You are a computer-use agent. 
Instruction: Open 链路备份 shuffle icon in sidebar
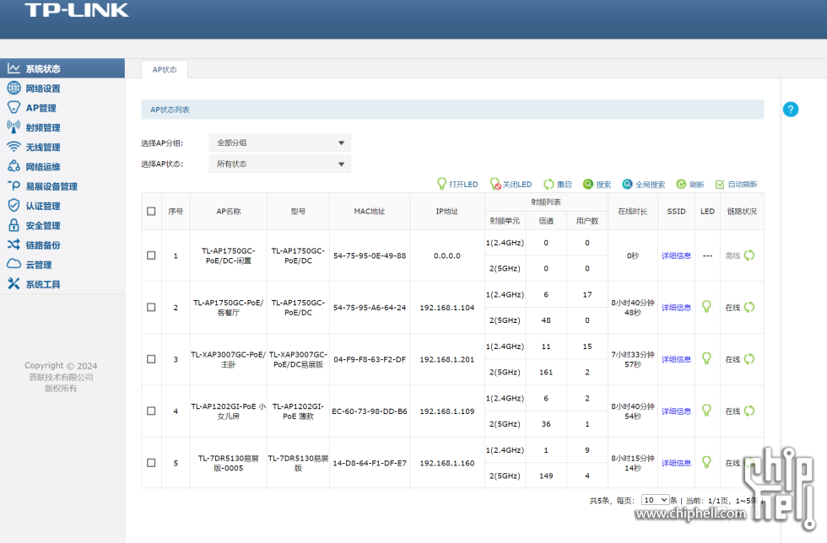tap(14, 245)
